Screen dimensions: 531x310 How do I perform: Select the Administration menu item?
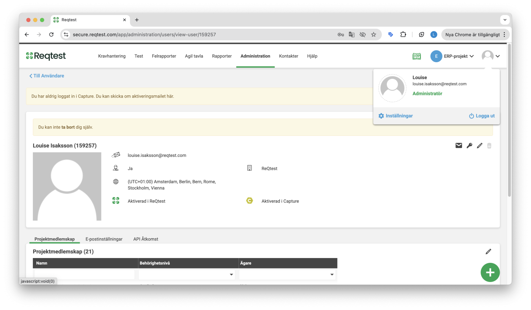[255, 56]
